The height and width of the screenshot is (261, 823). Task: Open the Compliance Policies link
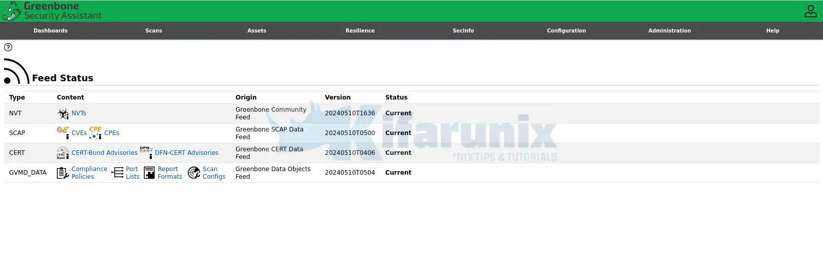89,173
